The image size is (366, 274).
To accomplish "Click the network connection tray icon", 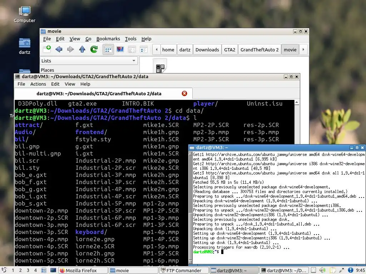I will (341, 270).
